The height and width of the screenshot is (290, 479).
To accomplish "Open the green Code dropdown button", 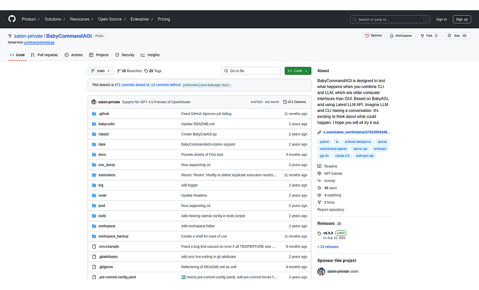I will [298, 71].
